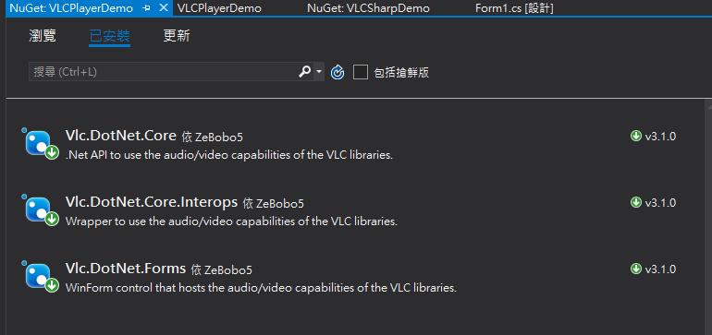
Task: Open the VLCPlayerDemo document tab
Action: (219, 8)
